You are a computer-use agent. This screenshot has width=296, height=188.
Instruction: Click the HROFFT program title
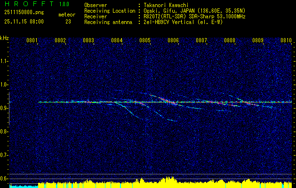(29, 4)
